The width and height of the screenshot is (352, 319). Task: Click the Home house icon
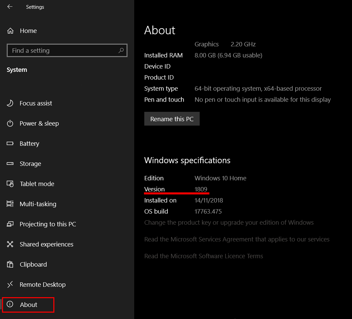tap(10, 31)
